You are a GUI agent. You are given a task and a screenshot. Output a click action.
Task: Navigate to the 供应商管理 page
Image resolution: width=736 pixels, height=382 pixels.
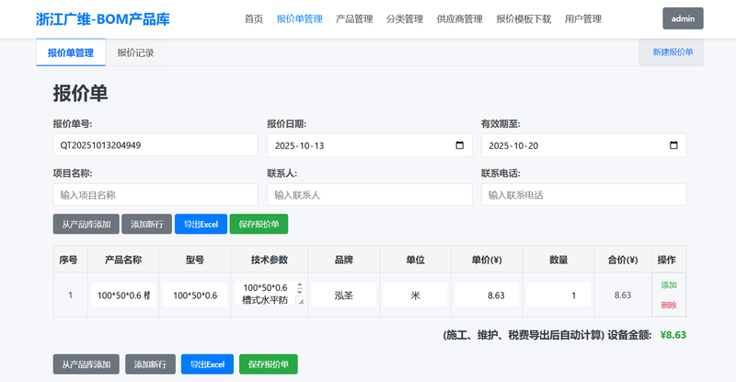coord(459,18)
